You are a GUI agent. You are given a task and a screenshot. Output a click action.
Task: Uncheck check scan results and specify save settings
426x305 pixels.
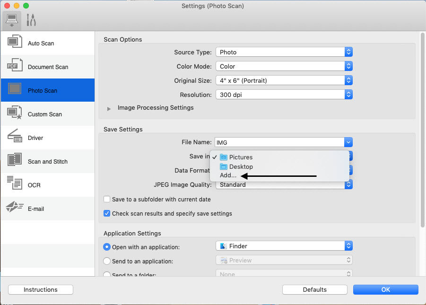point(106,213)
